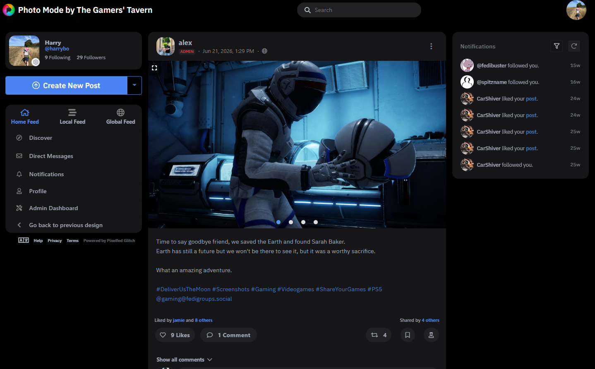Go to the third carousel image dot
Screen dimensions: 595x369
coord(303,222)
